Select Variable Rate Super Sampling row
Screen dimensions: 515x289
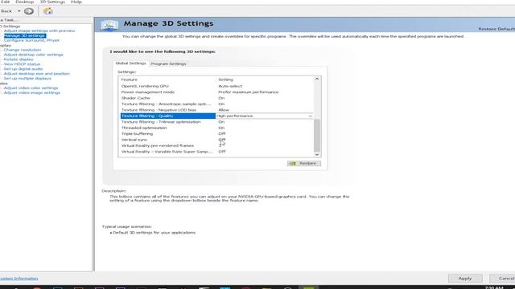216,152
